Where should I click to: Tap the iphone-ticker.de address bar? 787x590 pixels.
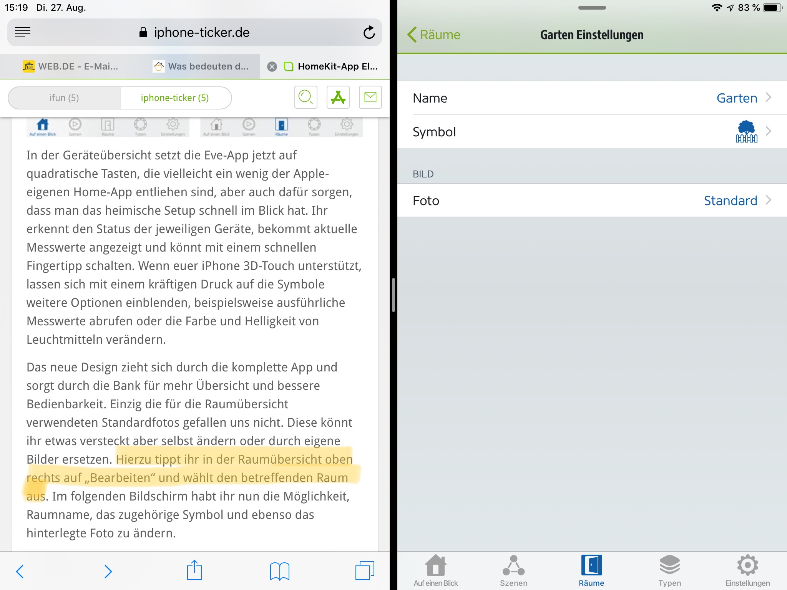(194, 33)
